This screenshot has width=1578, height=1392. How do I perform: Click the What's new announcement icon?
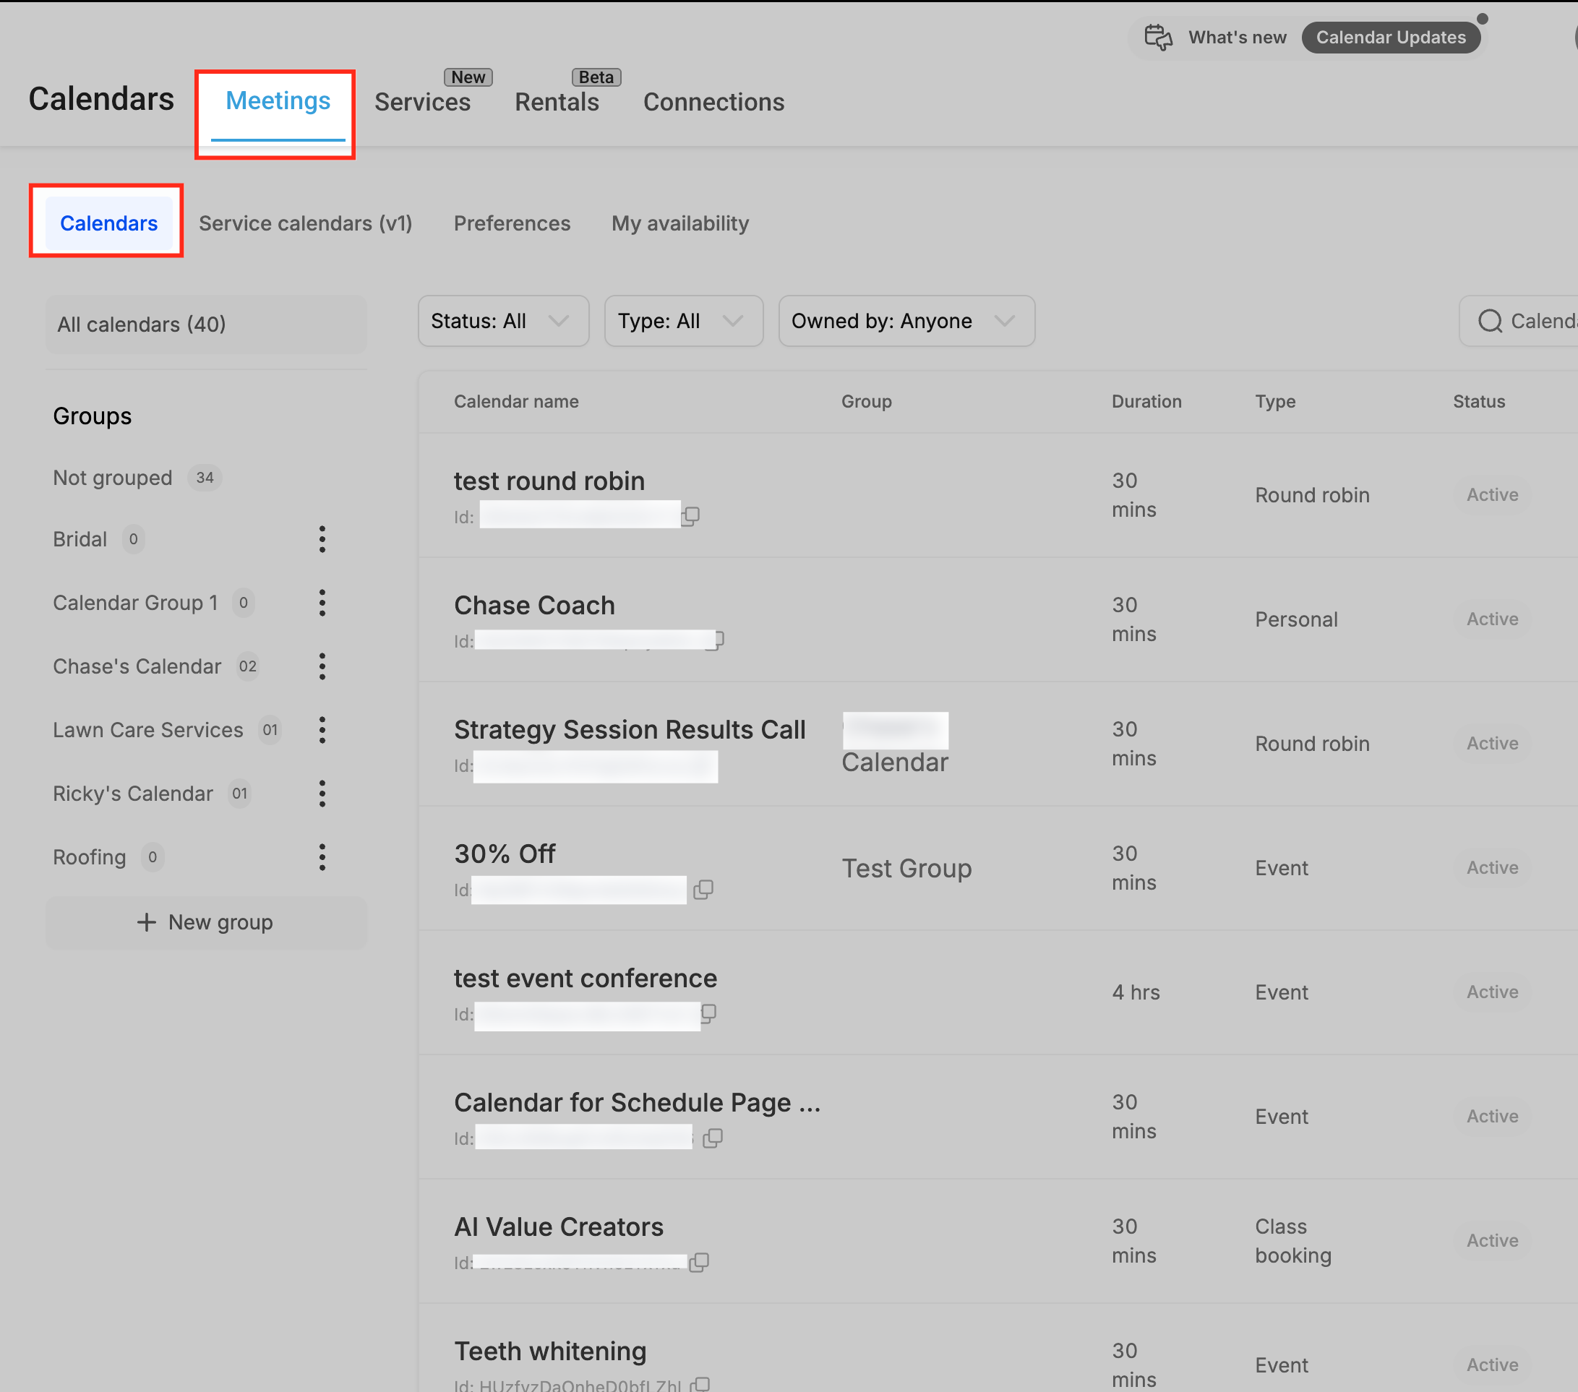(1158, 37)
